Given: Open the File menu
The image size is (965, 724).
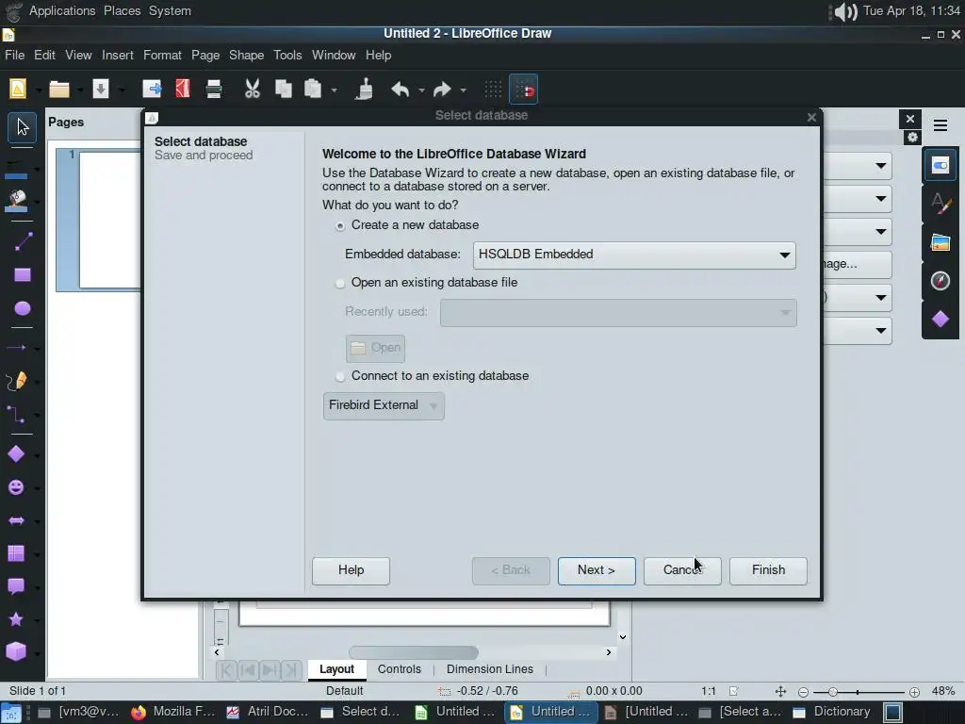Looking at the screenshot, I should [15, 56].
